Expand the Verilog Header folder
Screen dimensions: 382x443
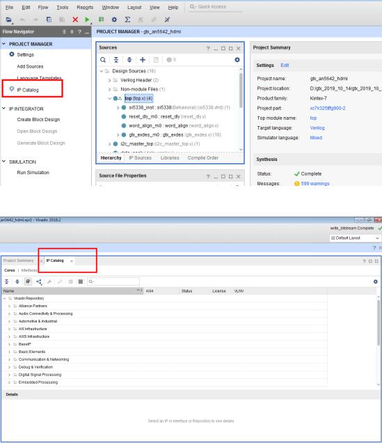tap(109, 80)
